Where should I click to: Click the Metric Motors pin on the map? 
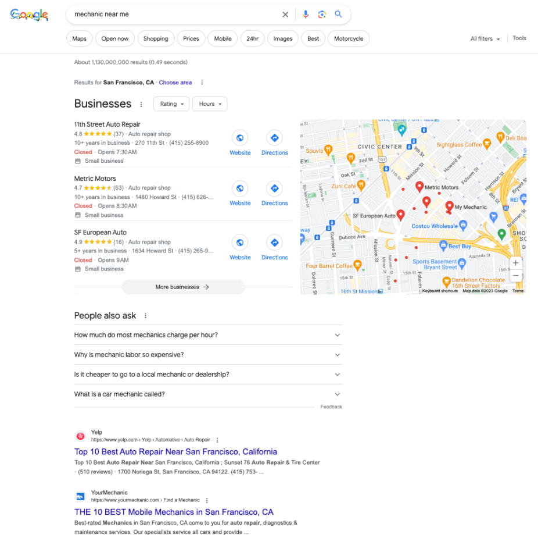pos(421,185)
